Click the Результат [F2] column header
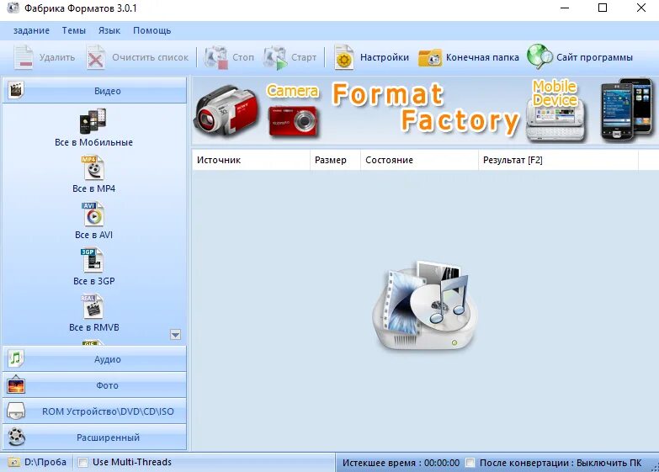659x472 pixels. (558, 160)
